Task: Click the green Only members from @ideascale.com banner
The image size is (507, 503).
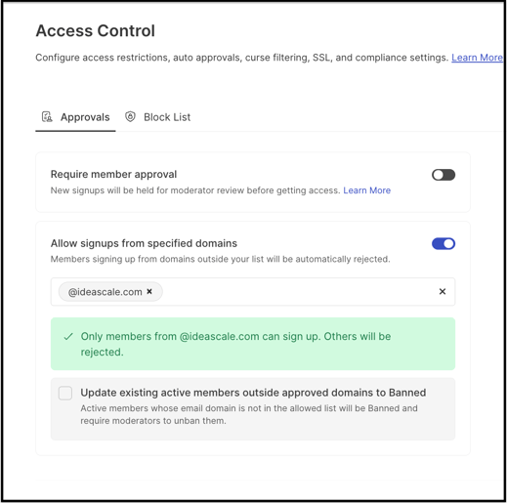Action: [253, 344]
